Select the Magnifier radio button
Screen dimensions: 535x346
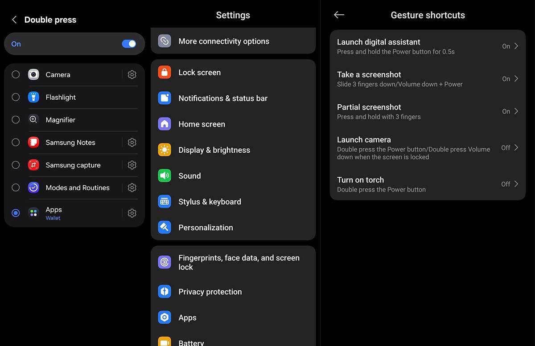click(x=16, y=120)
